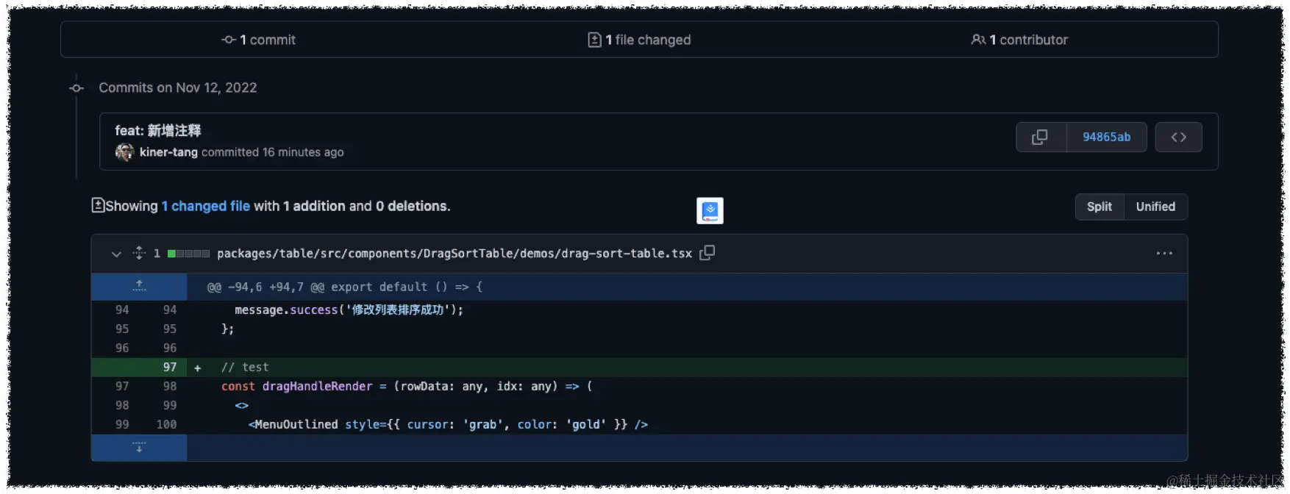1290x494 pixels.
Task: Open the file options ellipsis menu
Action: point(1164,253)
